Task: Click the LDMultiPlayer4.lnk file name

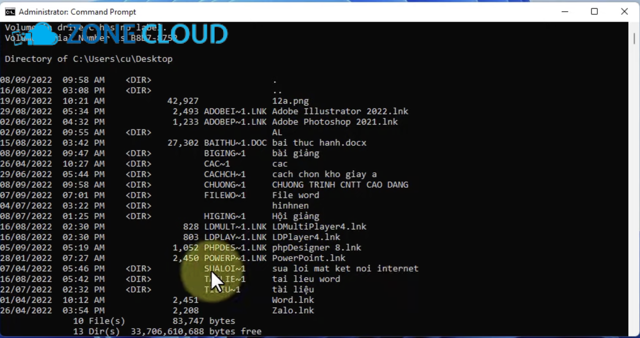Action: 319,227
